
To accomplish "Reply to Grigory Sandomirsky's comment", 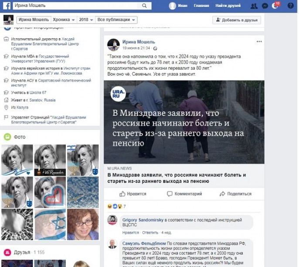I will tap(150, 233).
